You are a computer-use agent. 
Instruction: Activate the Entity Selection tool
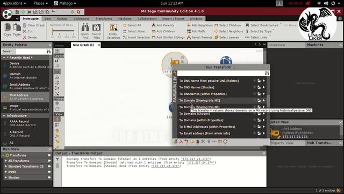pyautogui.click(x=113, y=31)
